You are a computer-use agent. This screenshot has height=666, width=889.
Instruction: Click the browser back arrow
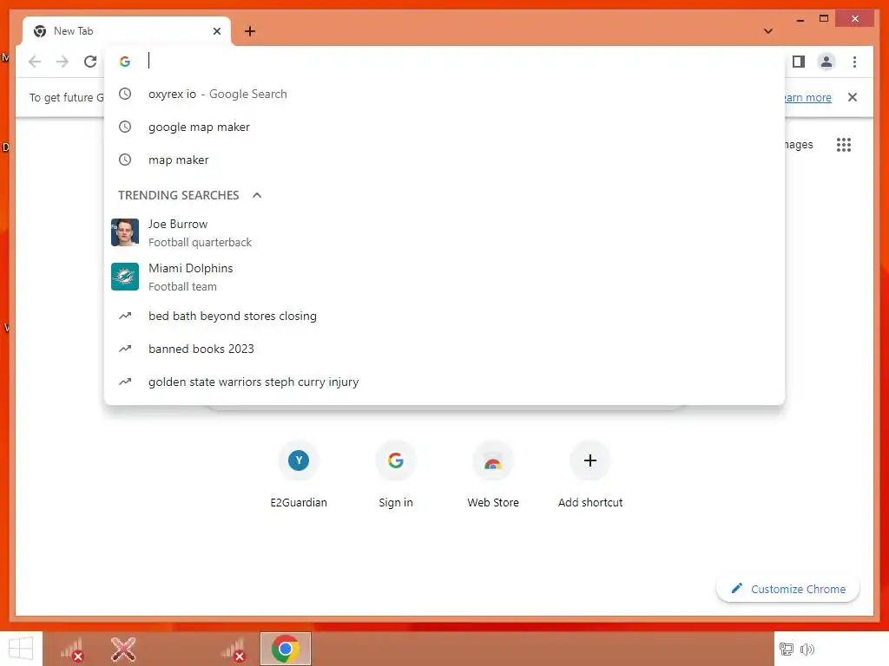pyautogui.click(x=35, y=62)
